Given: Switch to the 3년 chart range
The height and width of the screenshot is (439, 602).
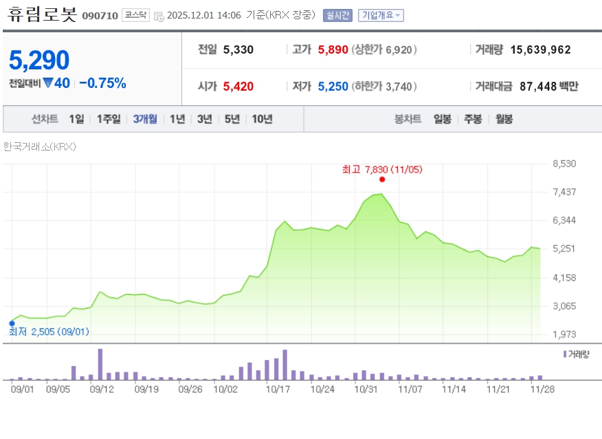Looking at the screenshot, I should [x=205, y=119].
